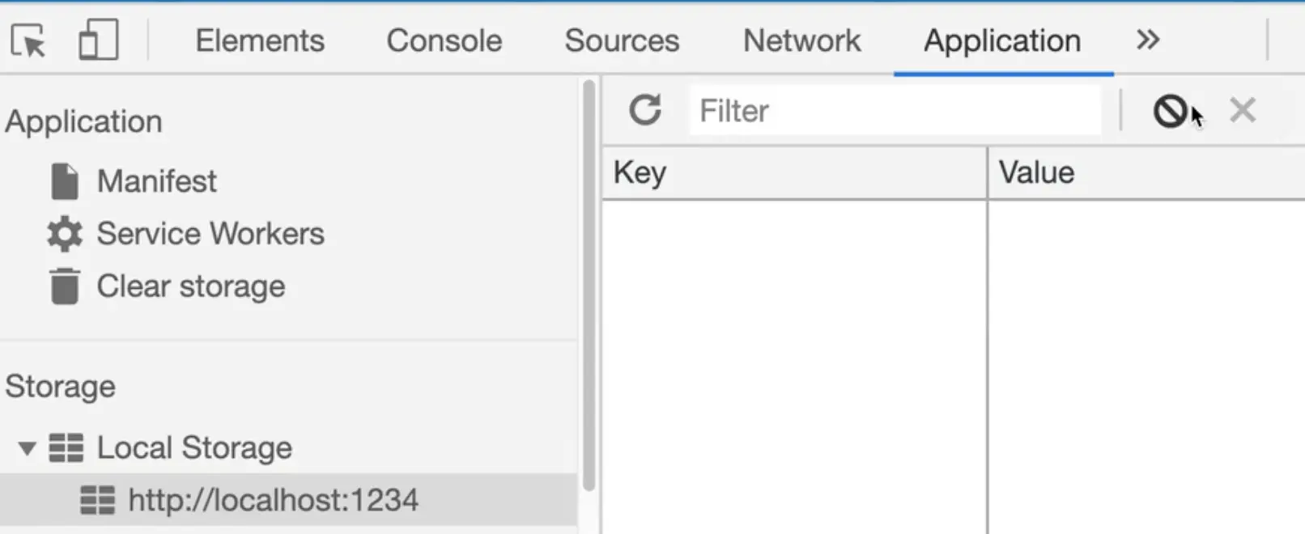Viewport: 1305px width, 534px height.
Task: Click the Clear storage trash icon
Action: pos(65,286)
